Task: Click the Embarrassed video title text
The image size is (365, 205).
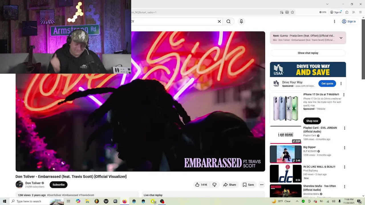Action: pyautogui.click(x=71, y=177)
